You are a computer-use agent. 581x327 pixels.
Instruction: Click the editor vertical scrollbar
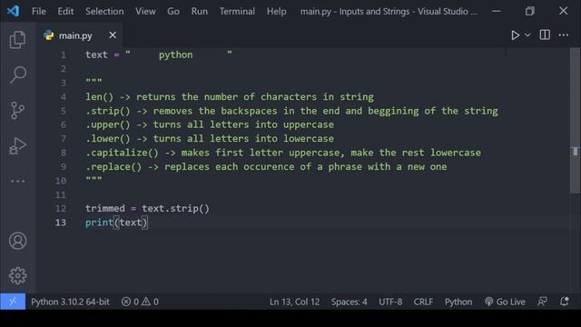coord(575,121)
